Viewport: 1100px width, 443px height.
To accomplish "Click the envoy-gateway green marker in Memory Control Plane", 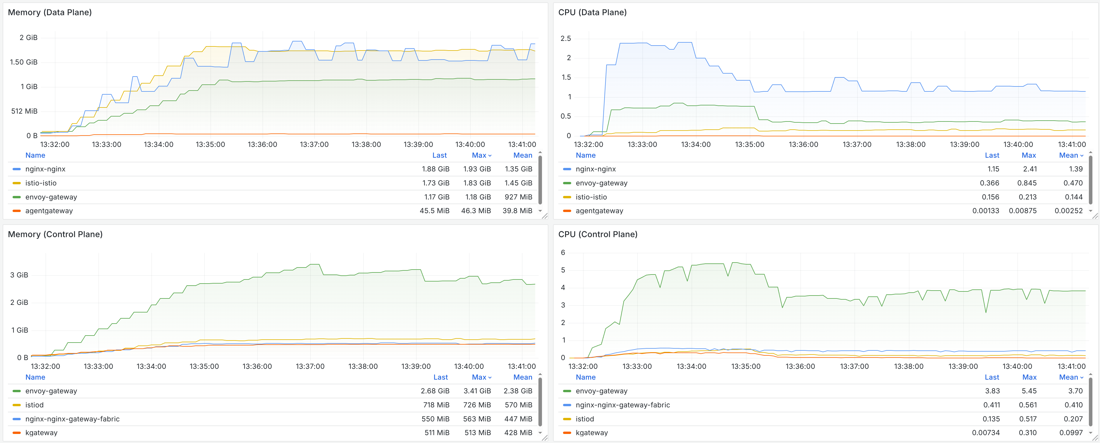I will click(16, 391).
